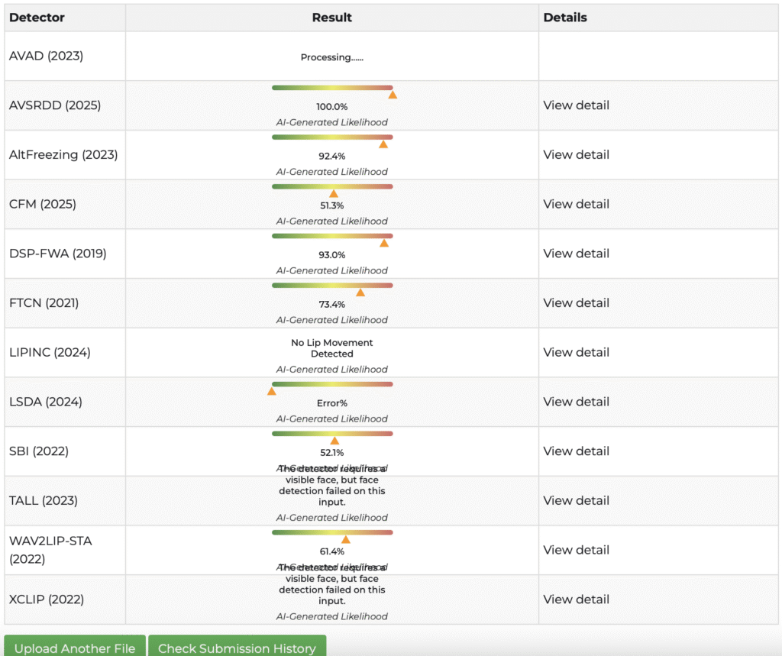The image size is (782, 656).
Task: Open View detail for TALL (2023)
Action: pos(576,500)
